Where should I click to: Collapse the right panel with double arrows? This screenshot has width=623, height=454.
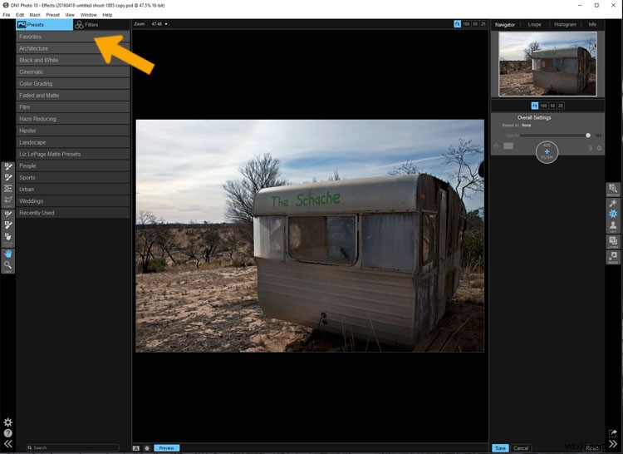pyautogui.click(x=613, y=444)
